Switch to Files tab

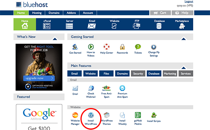click(x=106, y=74)
